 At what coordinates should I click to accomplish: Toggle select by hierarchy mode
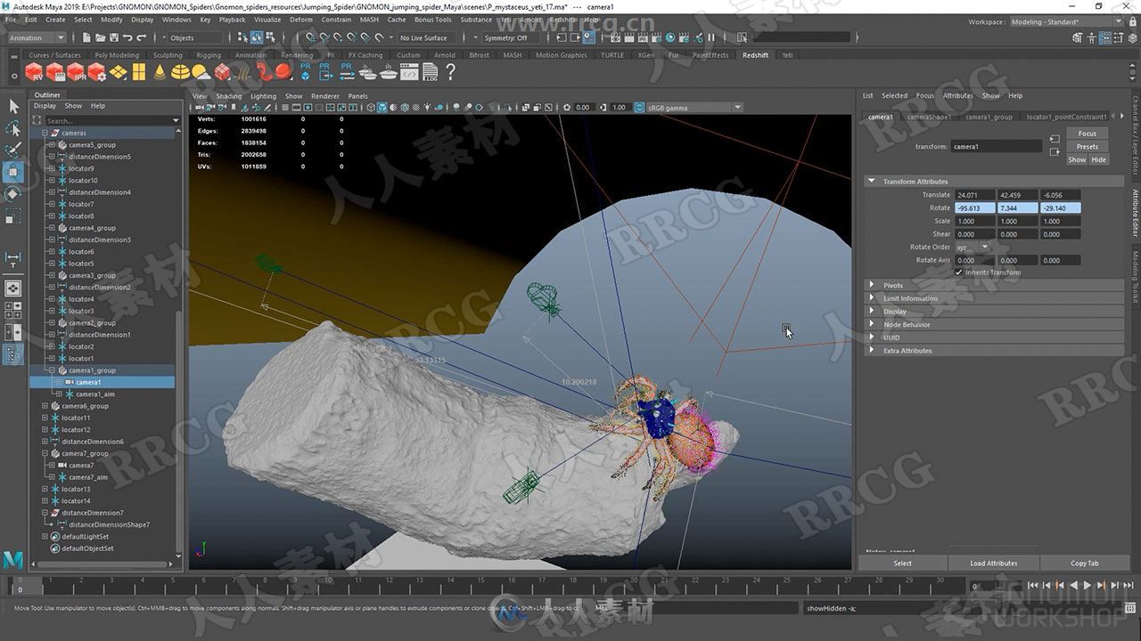[243, 37]
